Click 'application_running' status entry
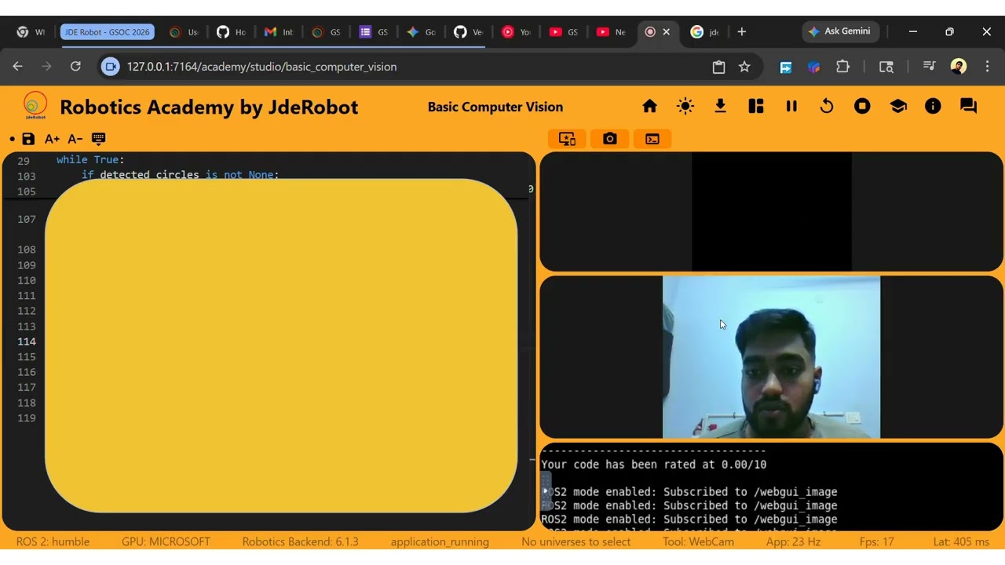 pos(440,541)
